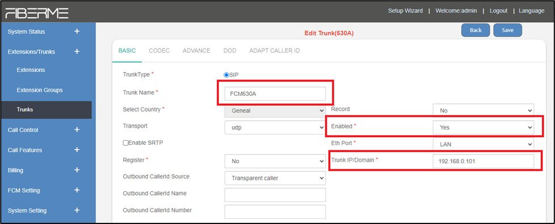555x224 pixels.
Task: Expand System Status plus icon
Action: click(77, 32)
